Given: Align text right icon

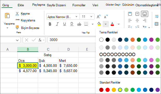Looking at the screenshot, I should coord(145,20).
